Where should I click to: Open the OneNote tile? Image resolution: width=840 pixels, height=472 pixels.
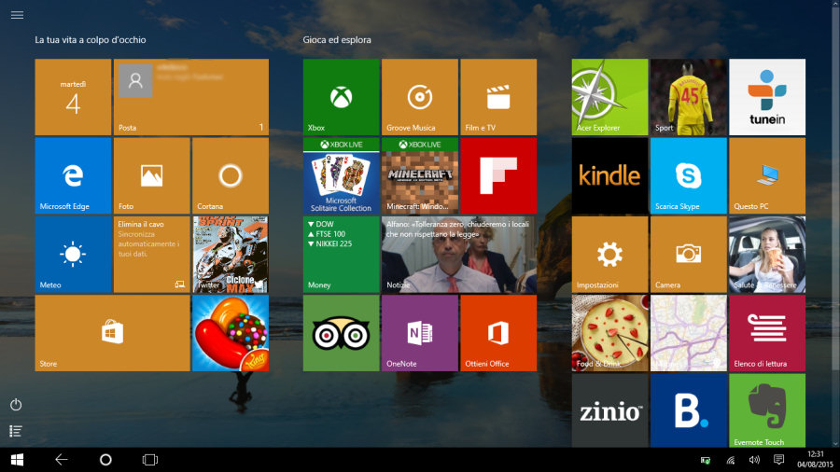pyautogui.click(x=420, y=333)
